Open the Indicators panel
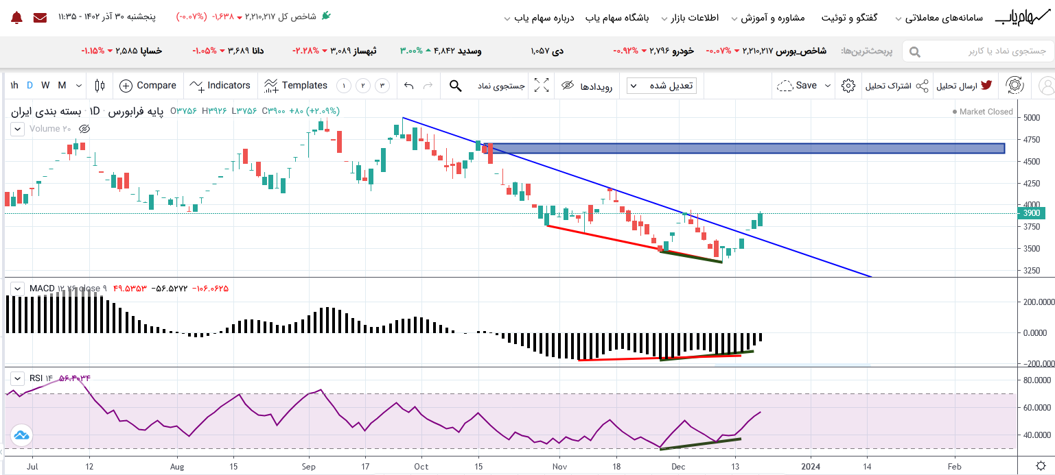The height and width of the screenshot is (475, 1055). pyautogui.click(x=220, y=86)
